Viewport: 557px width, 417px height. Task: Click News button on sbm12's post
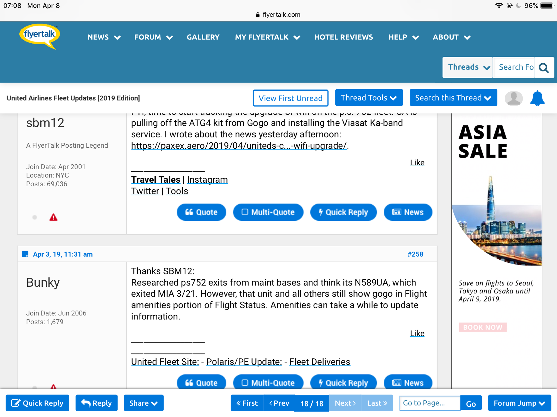(408, 212)
